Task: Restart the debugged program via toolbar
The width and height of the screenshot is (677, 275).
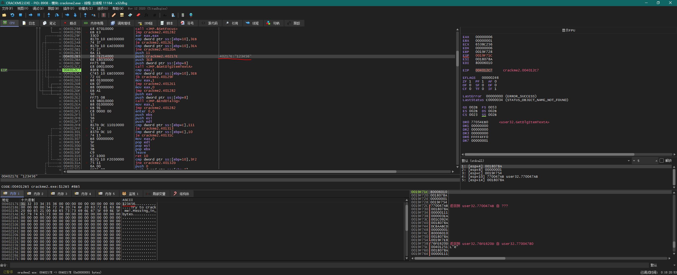Action: point(12,15)
